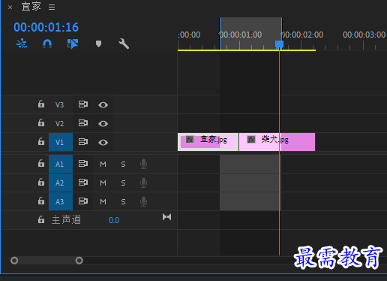This screenshot has width=387, height=281.
Task: Toggle sync lock on V2
Action: (83, 123)
